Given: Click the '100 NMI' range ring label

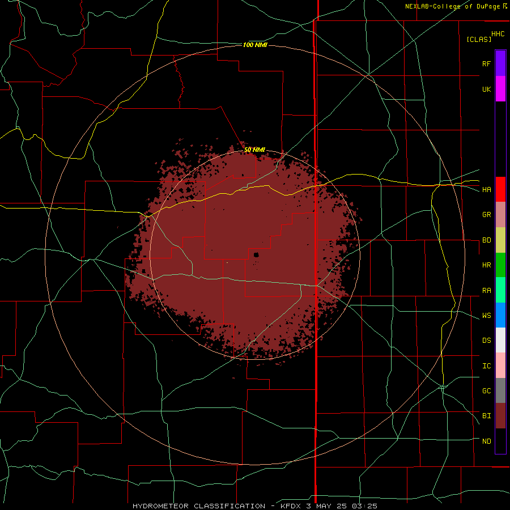Looking at the screenshot, I should (254, 45).
